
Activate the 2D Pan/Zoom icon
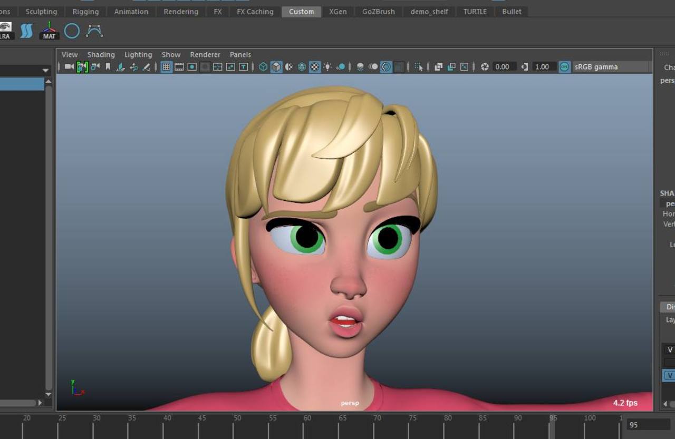pyautogui.click(x=133, y=67)
